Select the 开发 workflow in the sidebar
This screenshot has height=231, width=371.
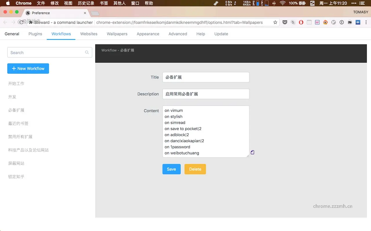coord(12,97)
